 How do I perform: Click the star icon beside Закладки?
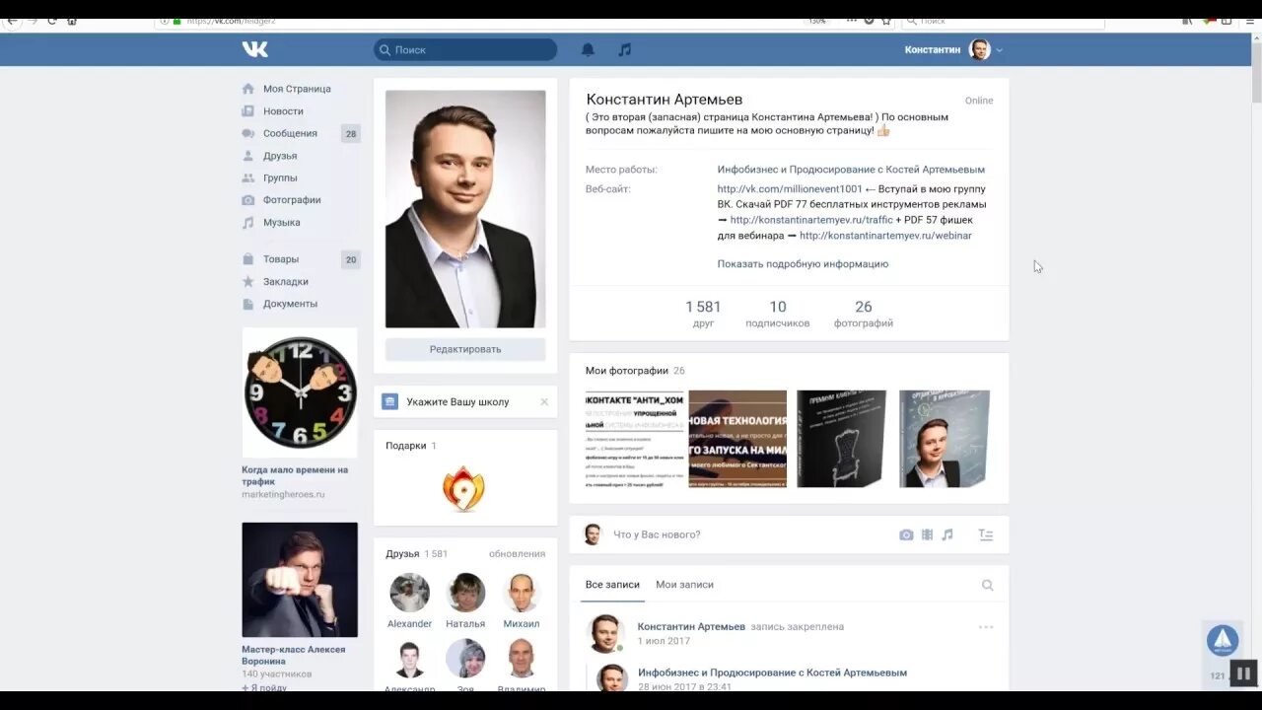click(x=248, y=282)
